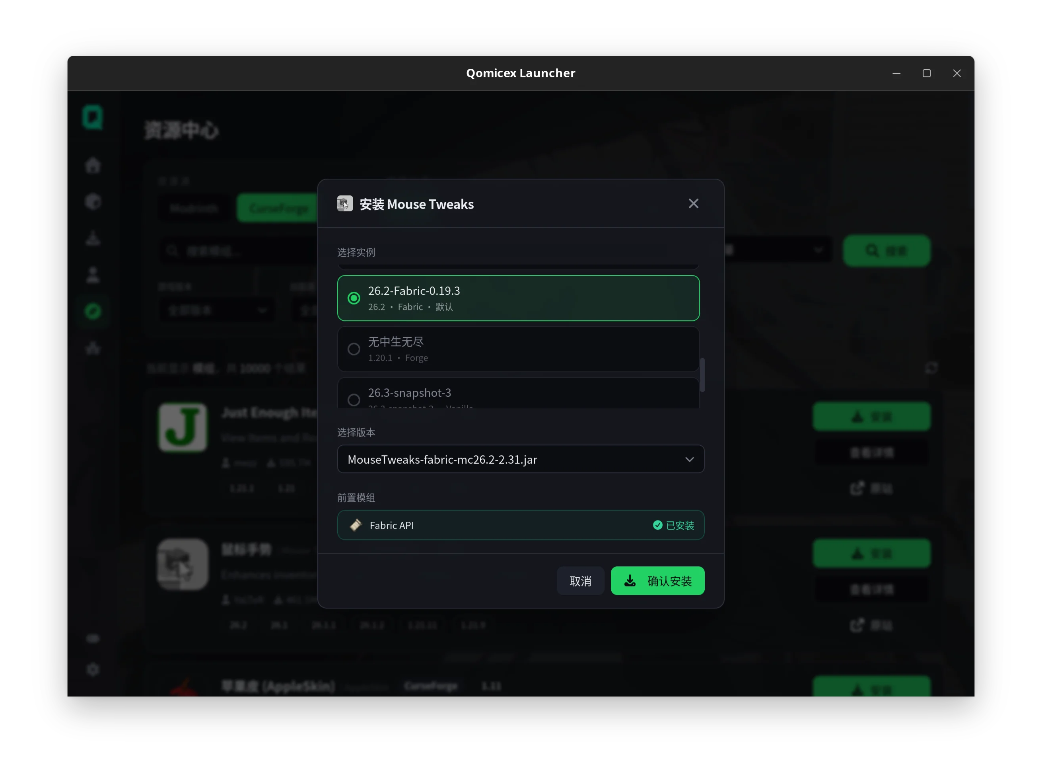Click the Fabric API dependency name
The width and height of the screenshot is (1042, 776).
(x=392, y=525)
